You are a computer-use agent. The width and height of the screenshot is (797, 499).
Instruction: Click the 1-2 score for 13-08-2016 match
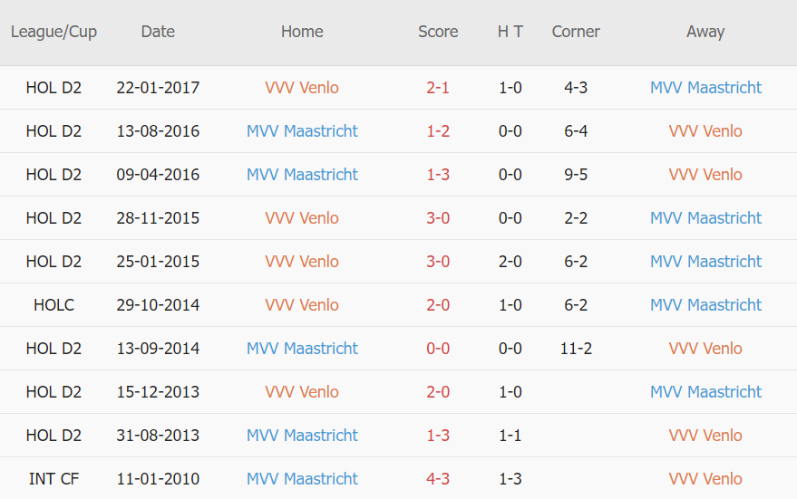(x=438, y=131)
